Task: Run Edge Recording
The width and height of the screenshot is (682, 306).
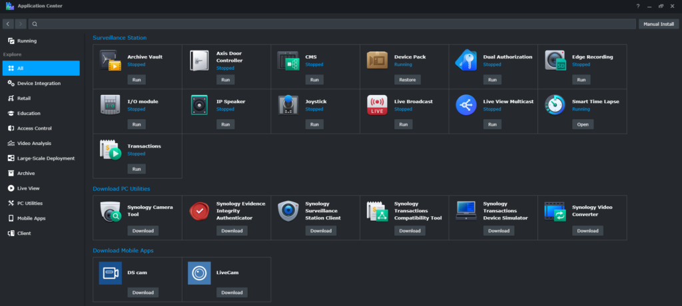Action: pos(581,80)
